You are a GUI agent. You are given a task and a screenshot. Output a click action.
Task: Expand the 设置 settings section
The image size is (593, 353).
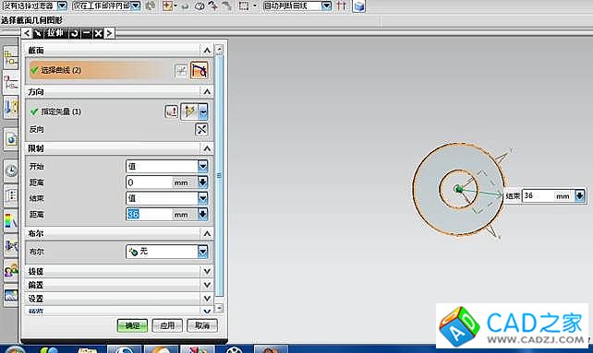click(207, 299)
